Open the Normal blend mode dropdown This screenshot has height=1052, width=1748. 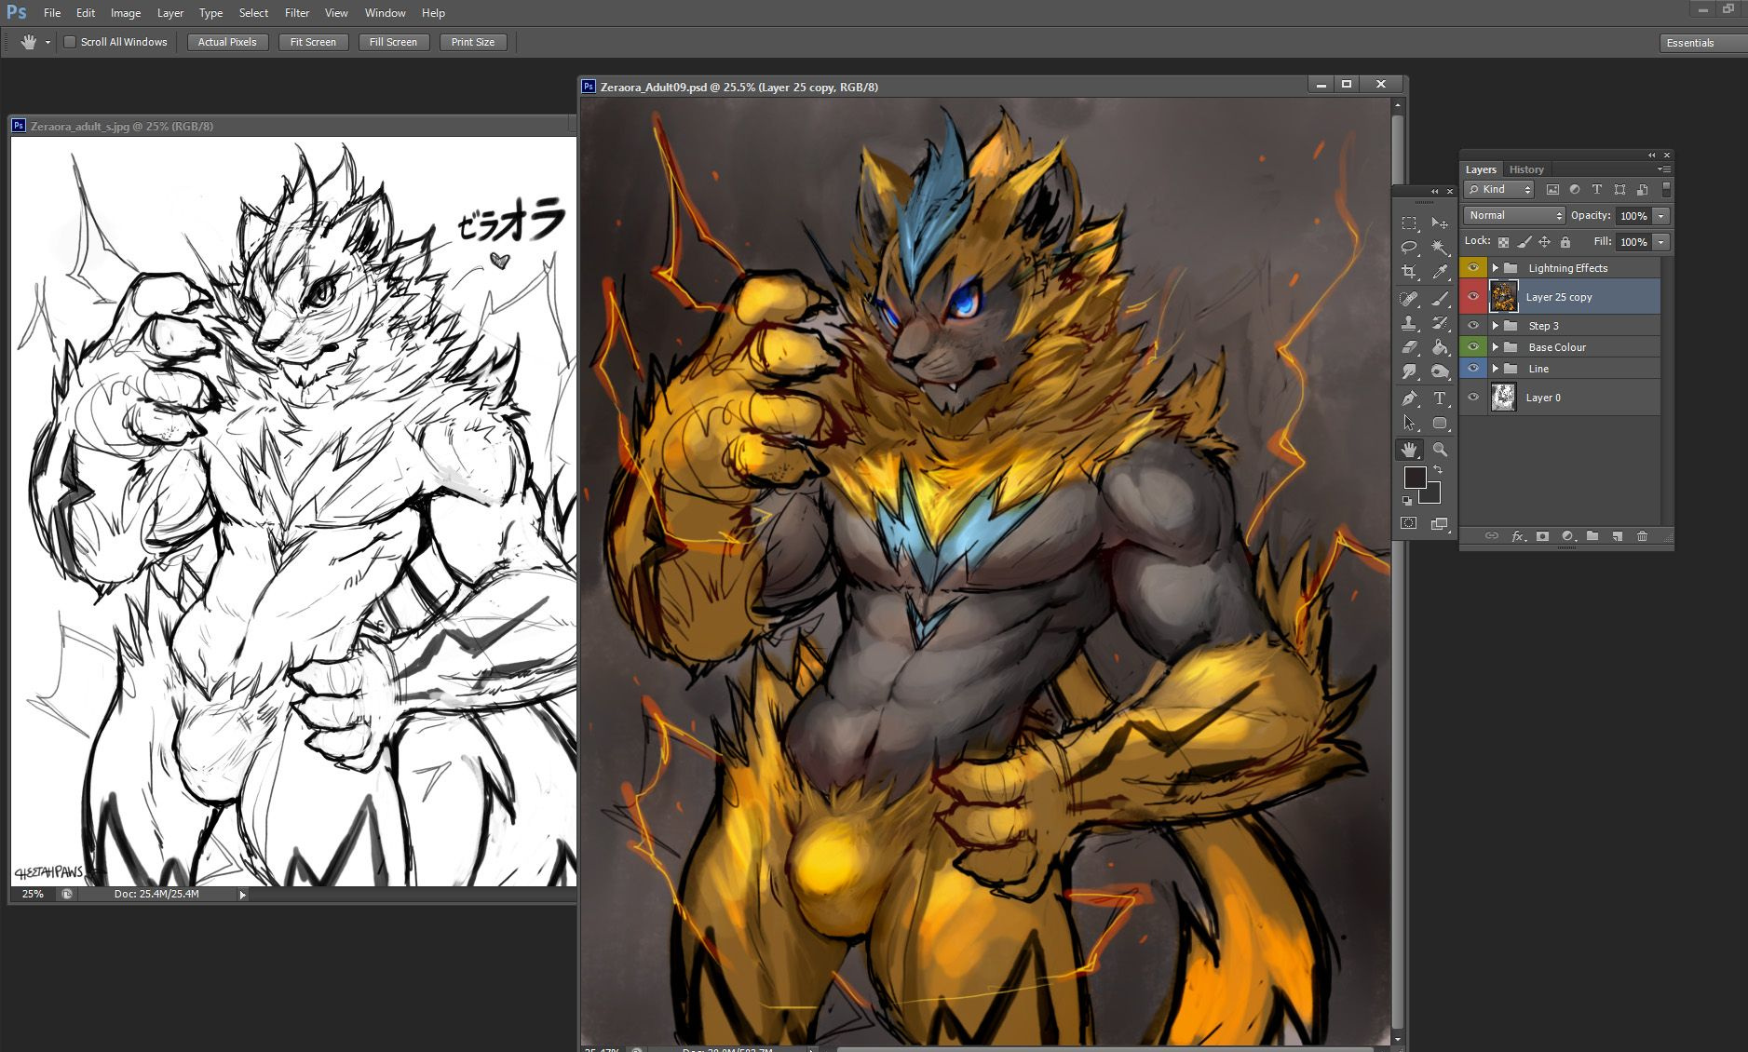[1514, 215]
